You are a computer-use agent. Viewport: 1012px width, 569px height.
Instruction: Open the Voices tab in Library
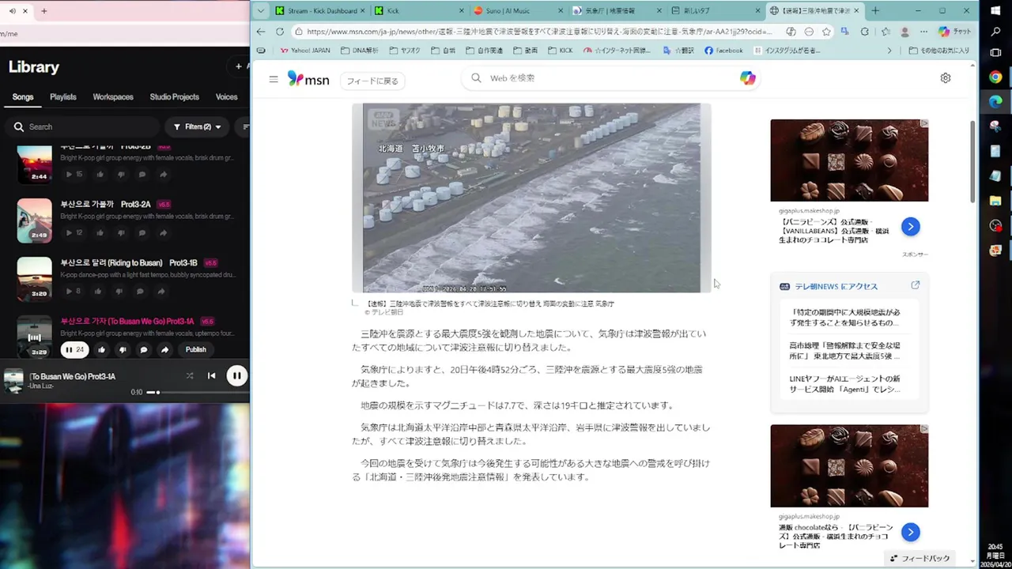click(227, 96)
